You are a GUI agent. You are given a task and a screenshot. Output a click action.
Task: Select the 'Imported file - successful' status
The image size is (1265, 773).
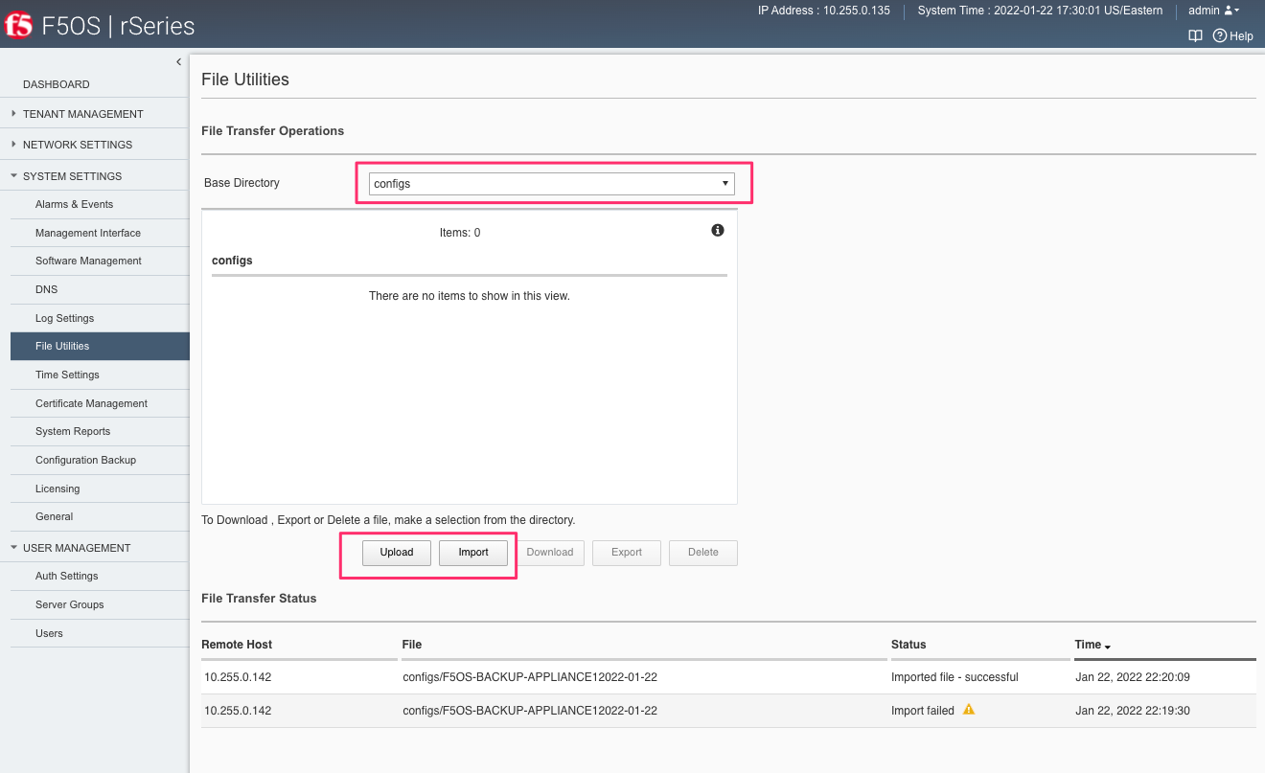pyautogui.click(x=954, y=677)
